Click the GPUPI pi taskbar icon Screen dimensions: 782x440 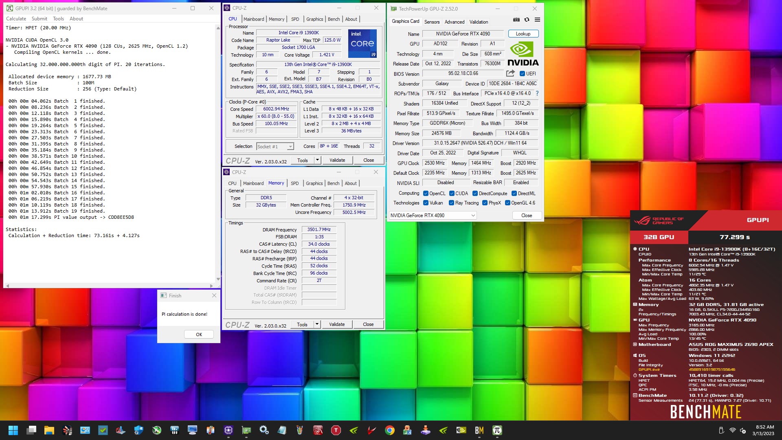tap(497, 430)
